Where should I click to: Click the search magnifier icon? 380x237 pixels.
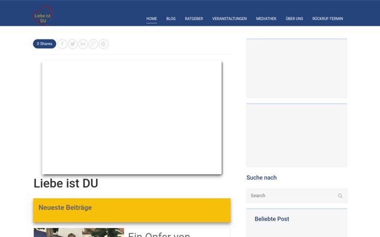tap(340, 195)
